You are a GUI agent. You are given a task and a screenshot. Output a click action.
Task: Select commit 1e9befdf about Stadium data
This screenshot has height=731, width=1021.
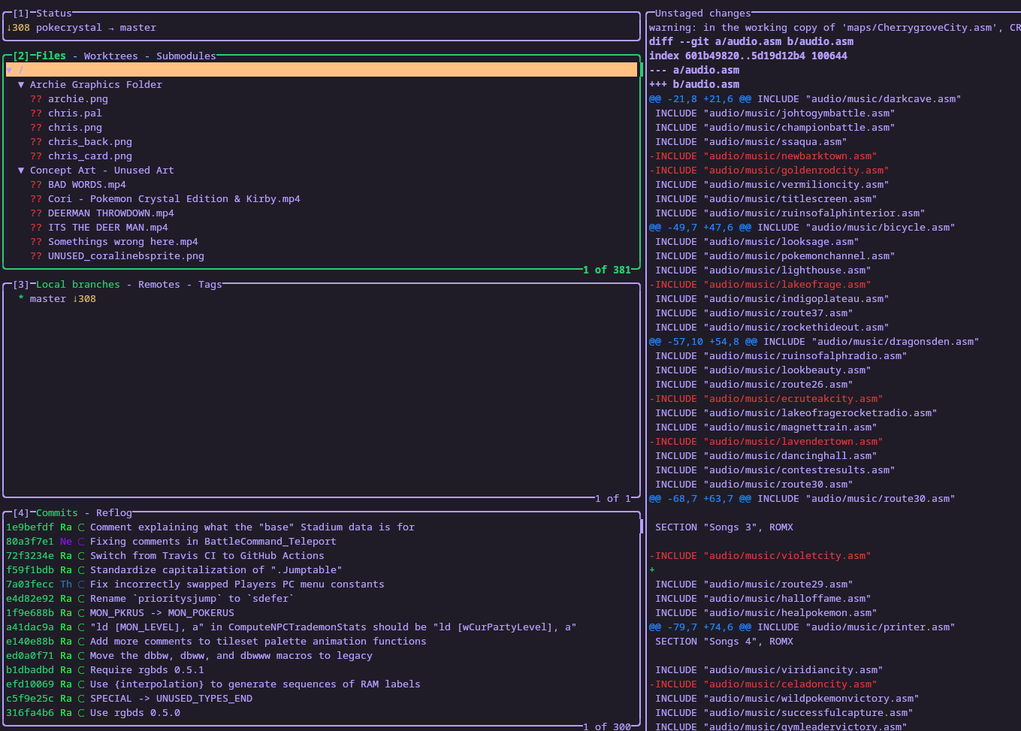pyautogui.click(x=322, y=527)
